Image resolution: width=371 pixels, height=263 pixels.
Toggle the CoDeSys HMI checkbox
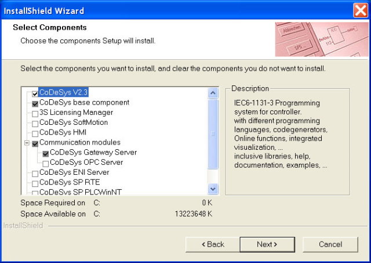pyautogui.click(x=35, y=133)
